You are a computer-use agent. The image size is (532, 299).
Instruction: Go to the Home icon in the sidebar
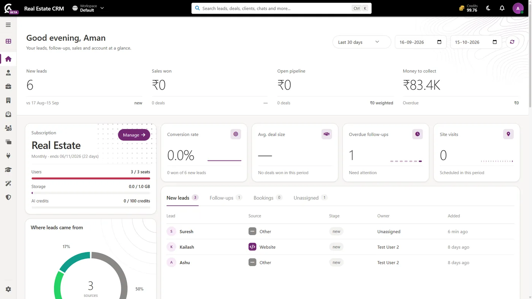[x=8, y=59]
